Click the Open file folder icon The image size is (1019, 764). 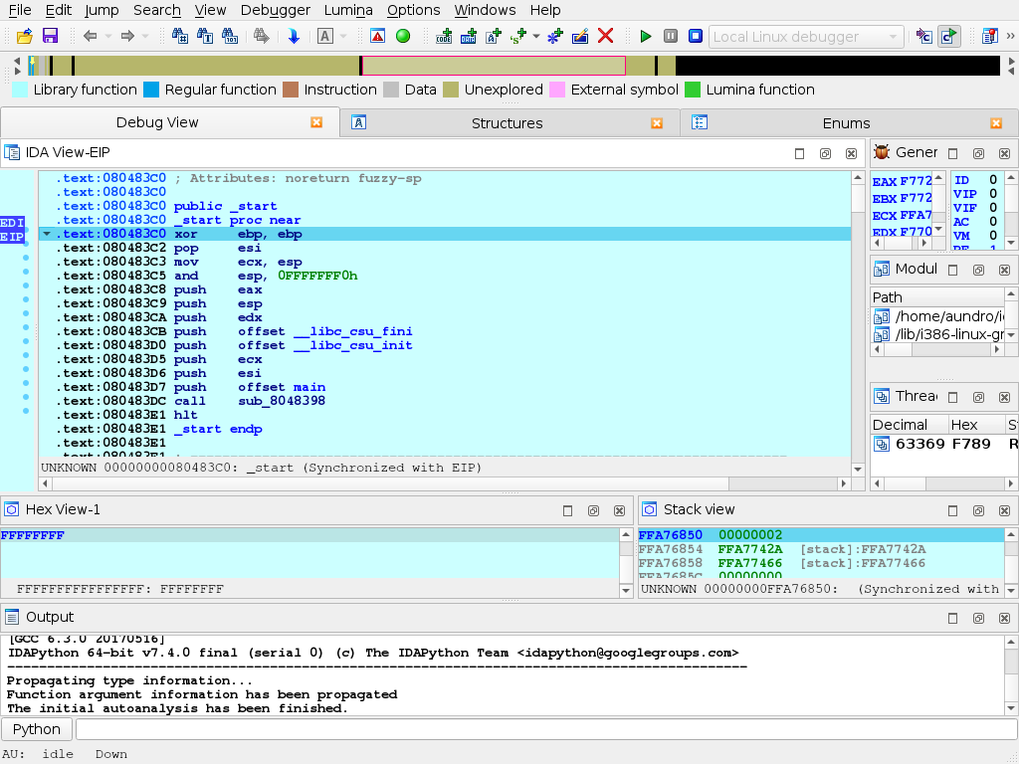pos(25,37)
